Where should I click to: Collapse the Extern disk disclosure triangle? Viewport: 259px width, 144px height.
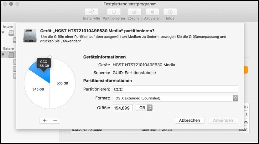click(3, 55)
